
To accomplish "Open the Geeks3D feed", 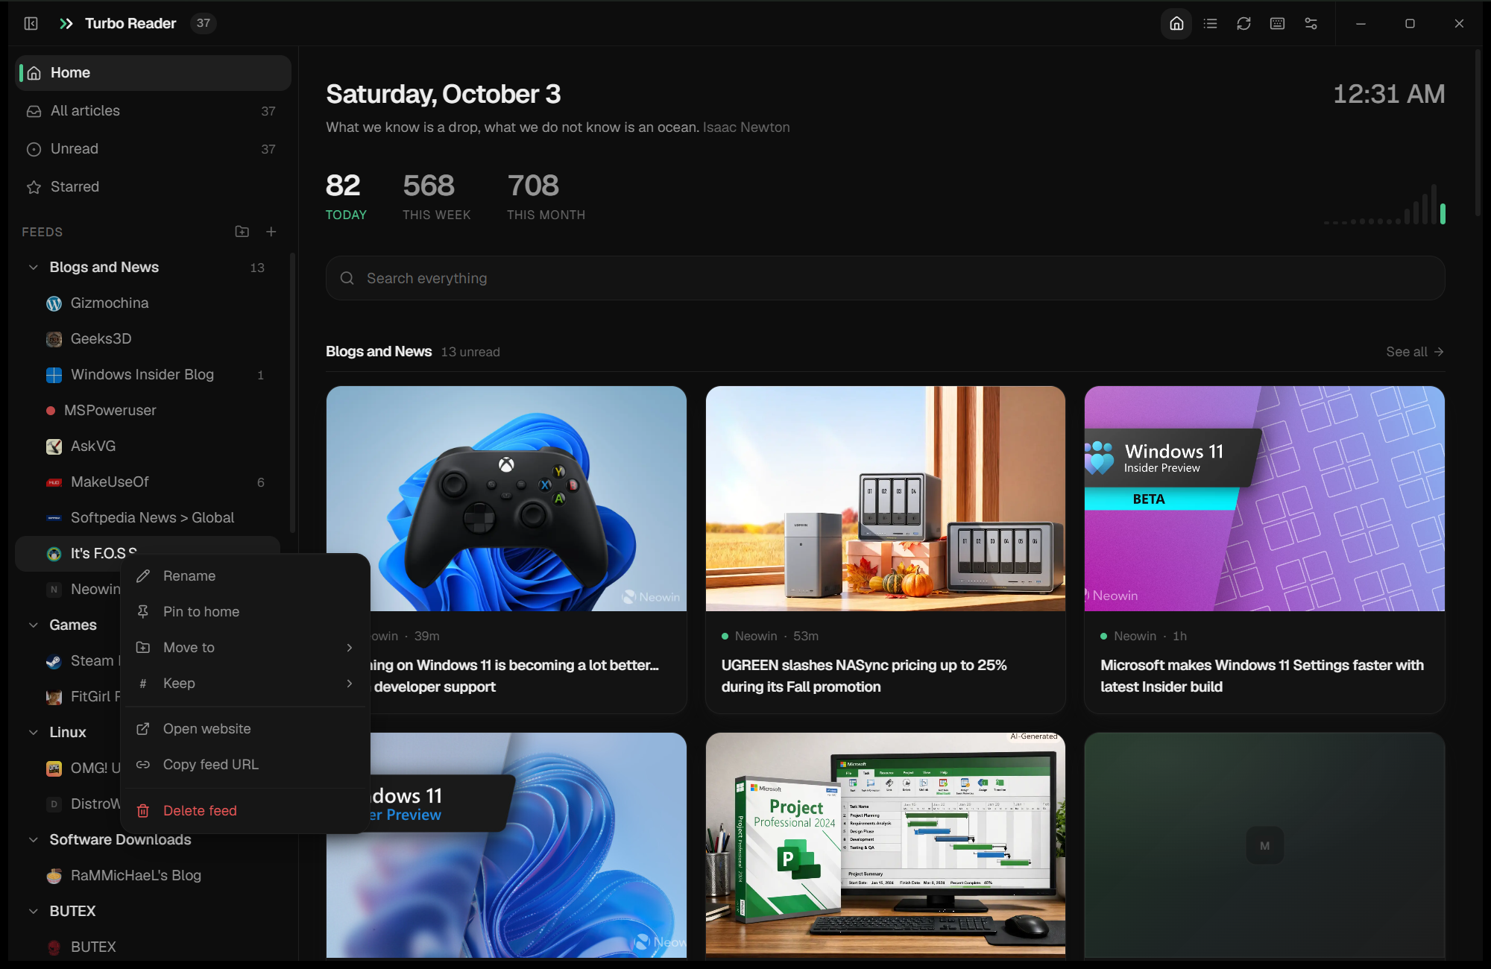I will pos(148,338).
